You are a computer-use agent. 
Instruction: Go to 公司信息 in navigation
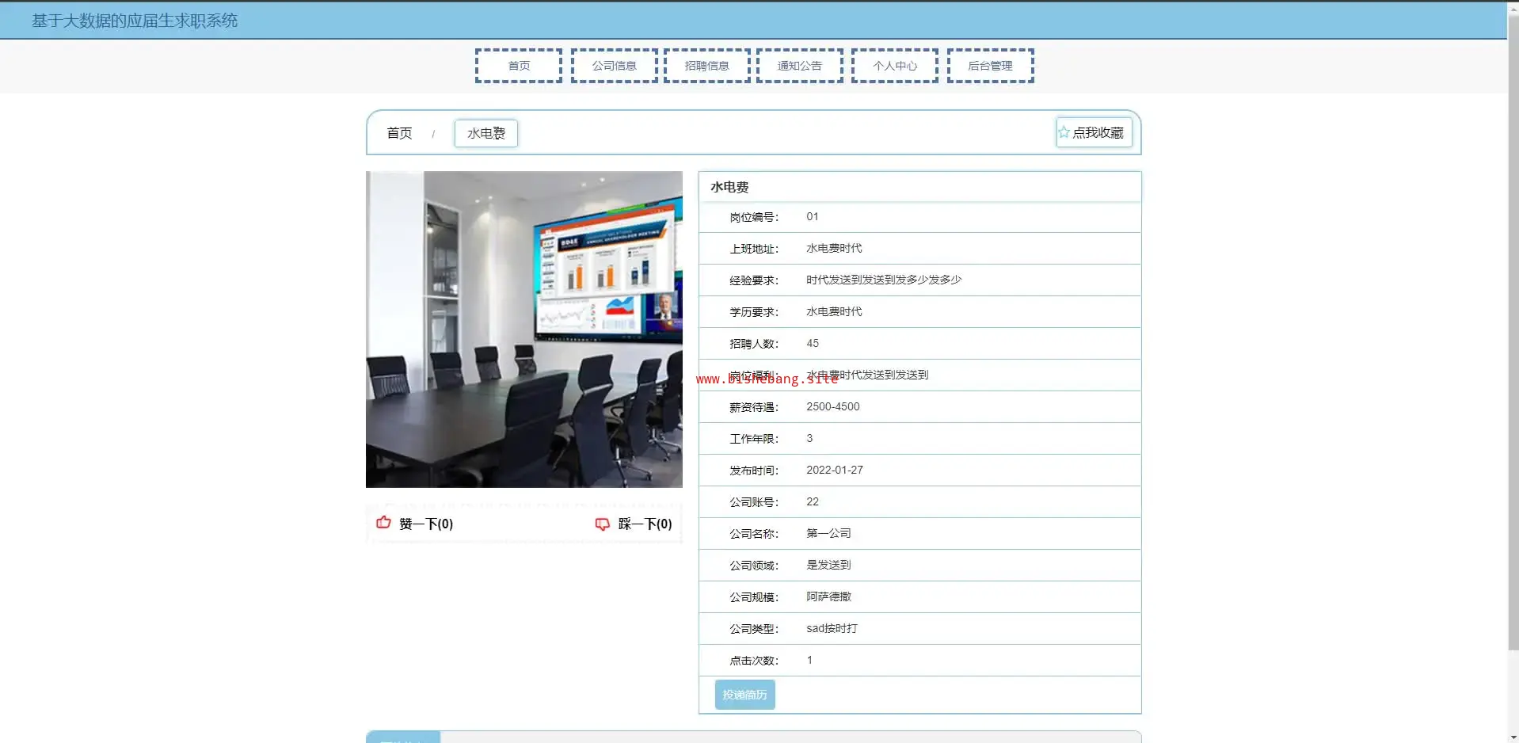(614, 66)
